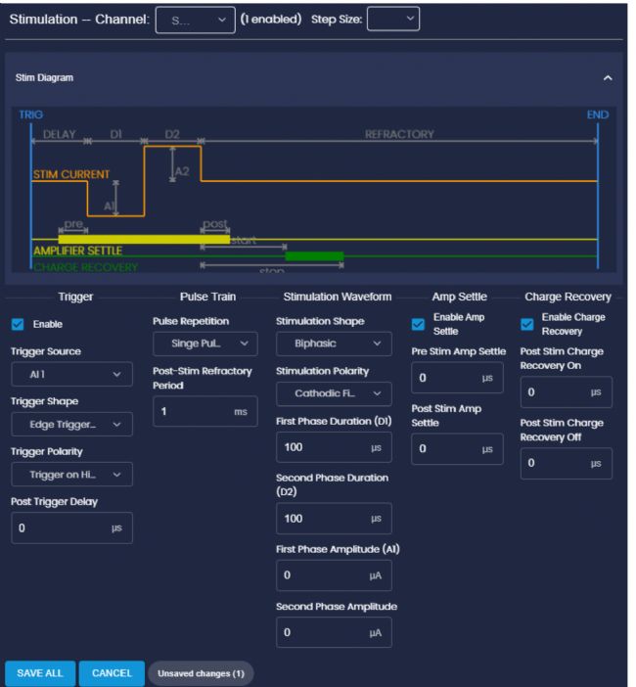Disable the Enable Amp Settle checkbox
The image size is (636, 687).
(x=418, y=323)
